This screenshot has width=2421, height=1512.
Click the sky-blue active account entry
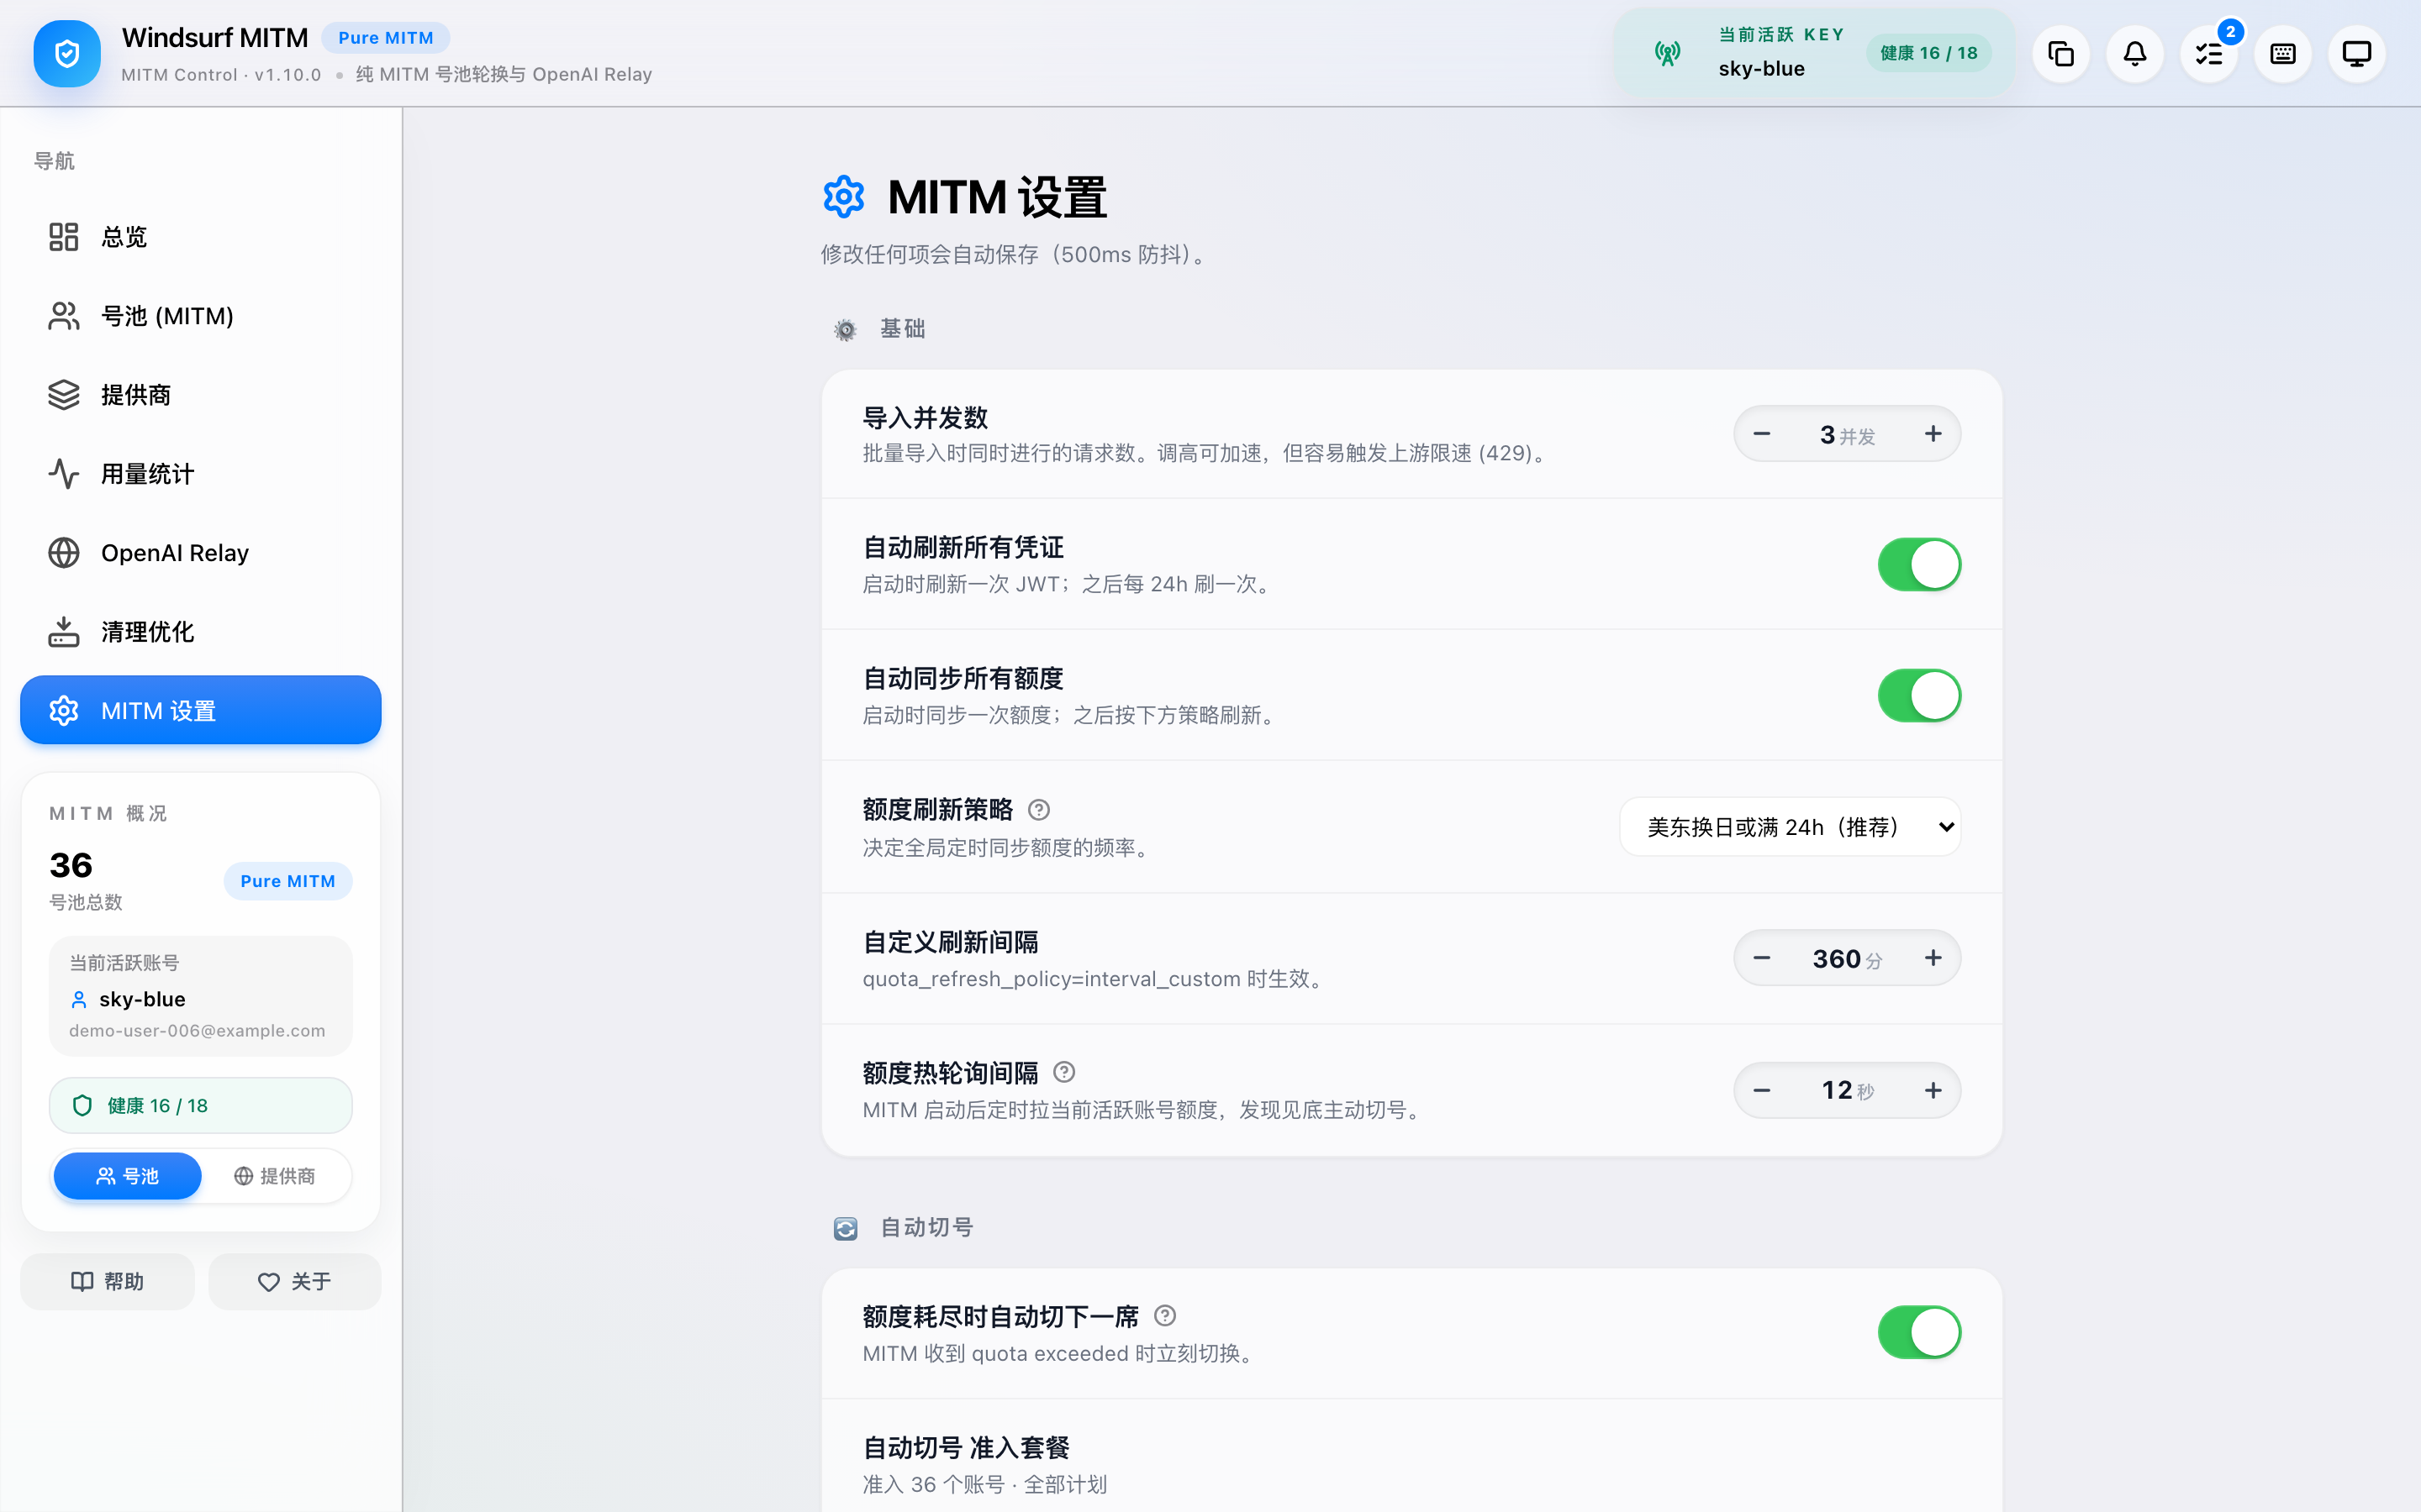[200, 996]
